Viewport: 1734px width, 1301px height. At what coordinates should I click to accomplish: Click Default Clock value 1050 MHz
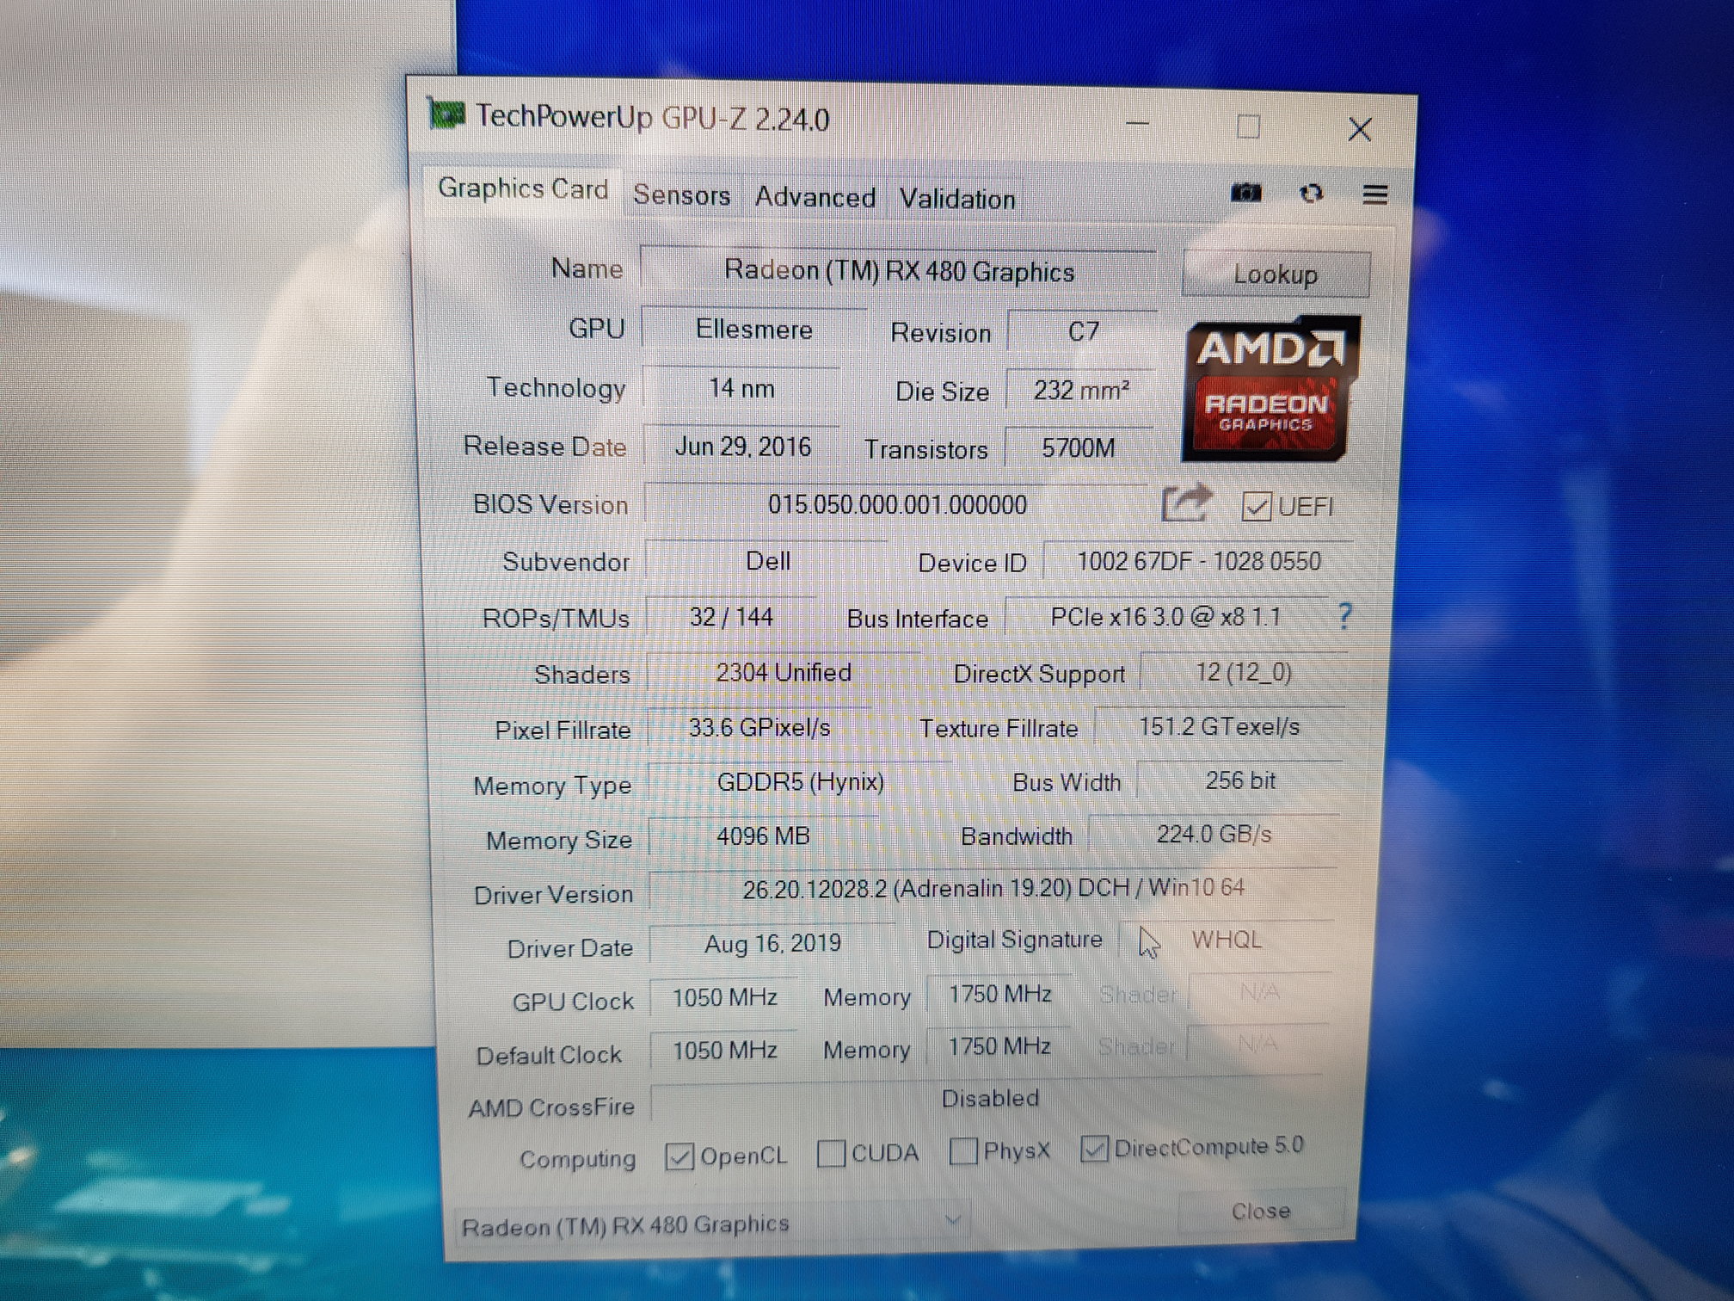coord(724,1050)
